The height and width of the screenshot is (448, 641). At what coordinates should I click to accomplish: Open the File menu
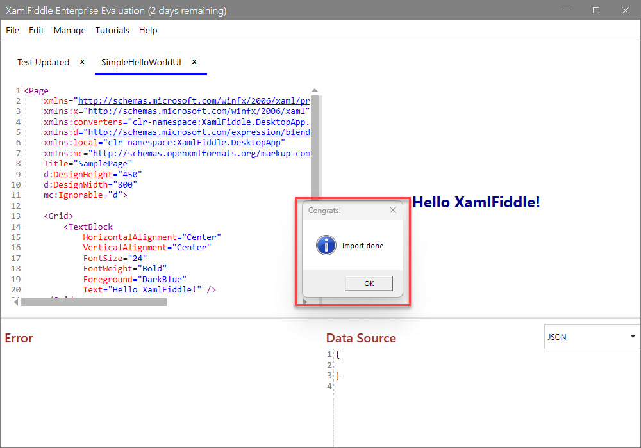[x=12, y=30]
